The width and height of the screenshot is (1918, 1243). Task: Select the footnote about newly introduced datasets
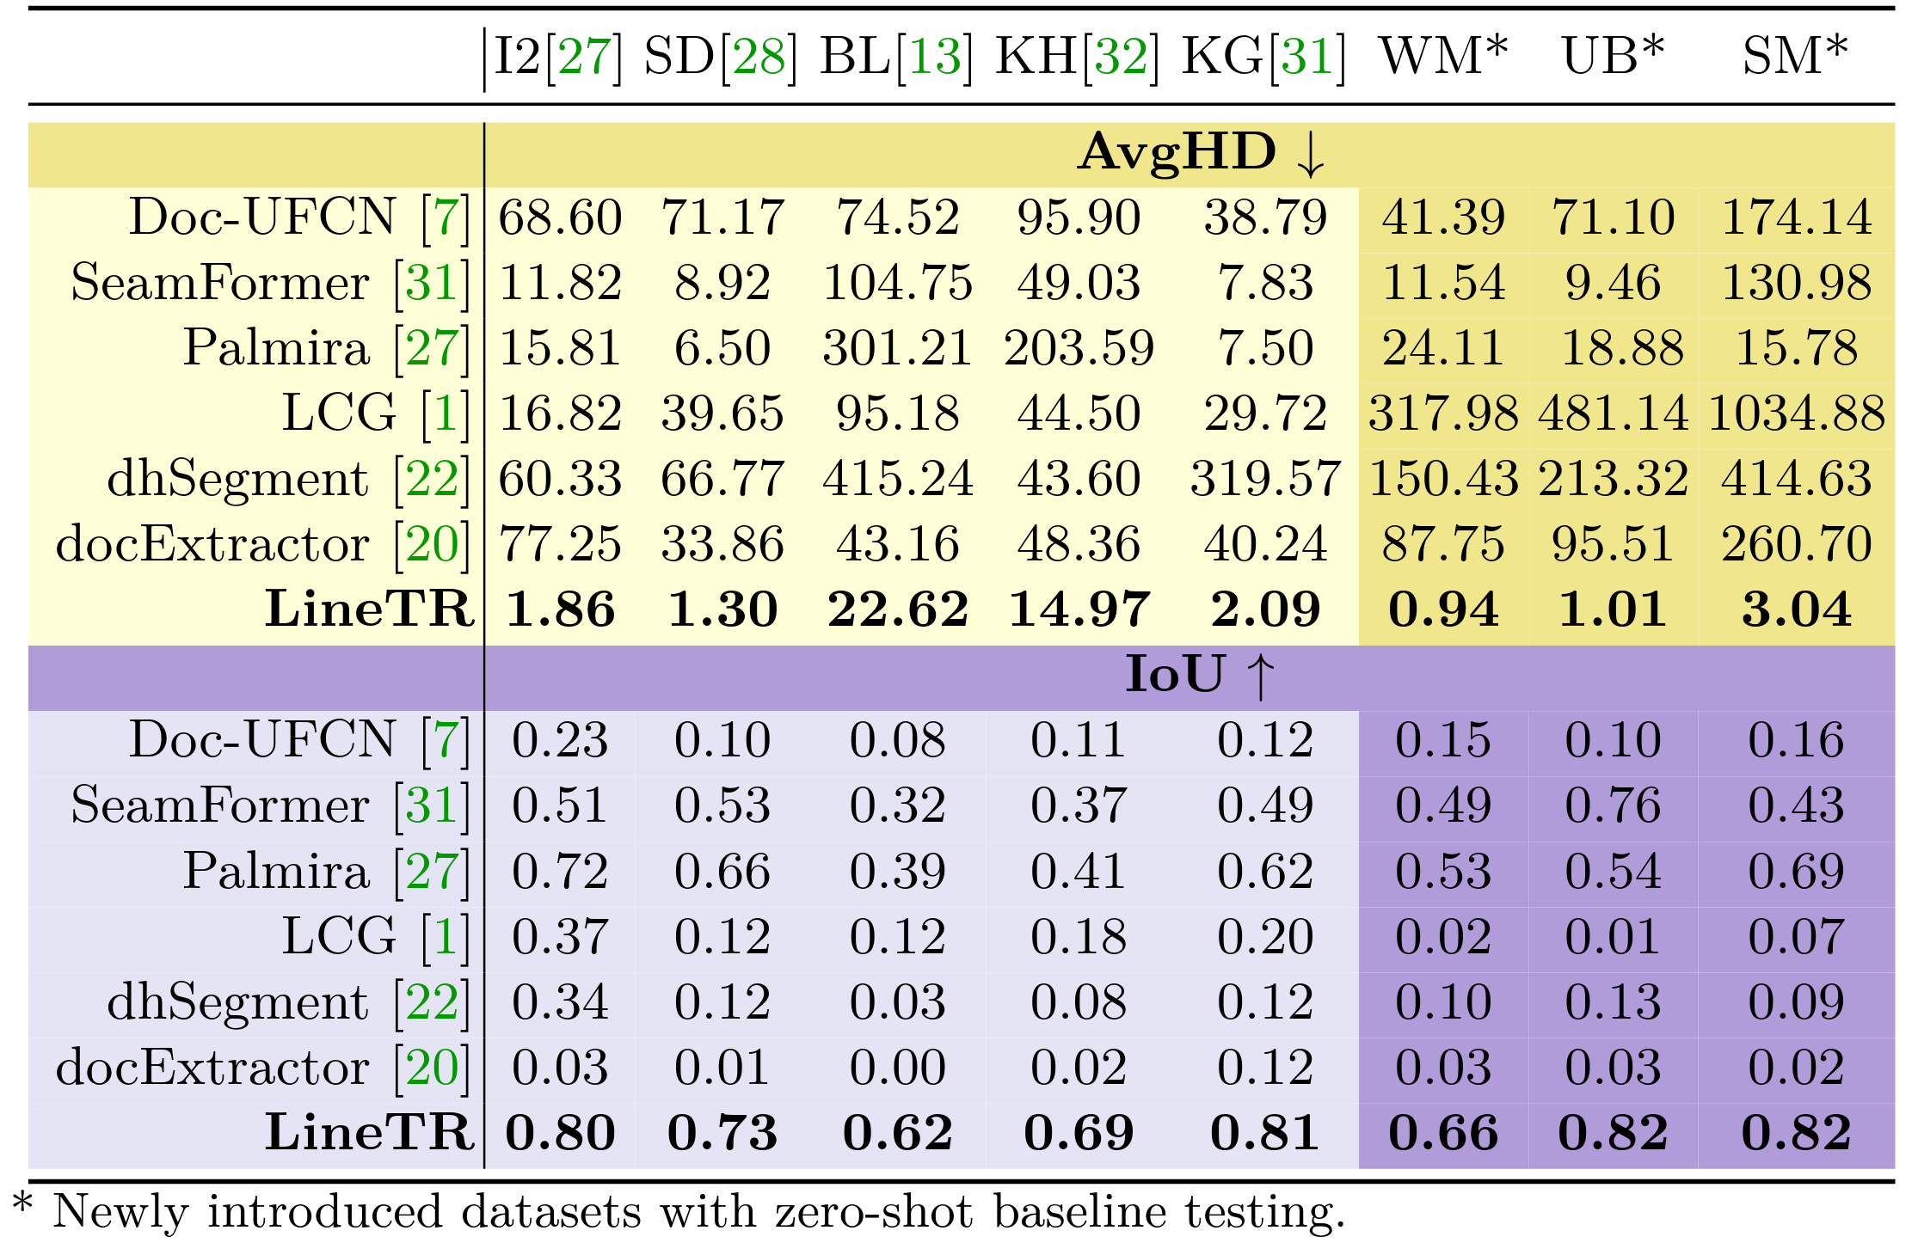tap(679, 1212)
